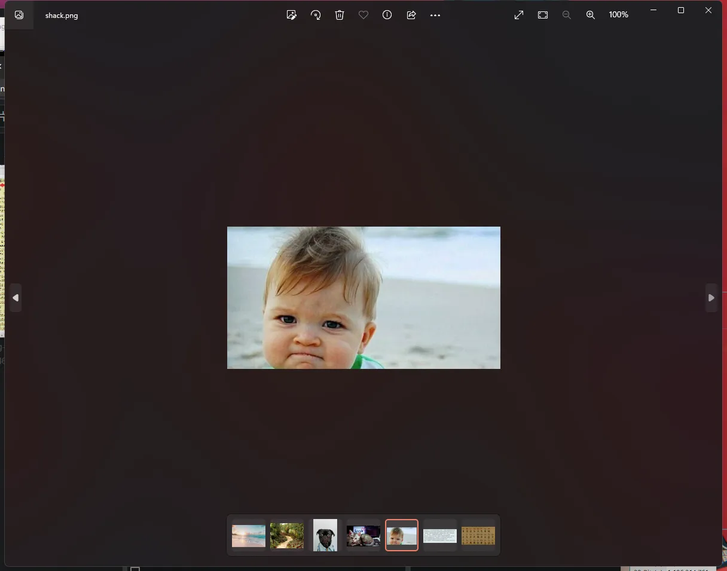Open the dog in suit thumbnail
The height and width of the screenshot is (571, 727).
coord(325,536)
